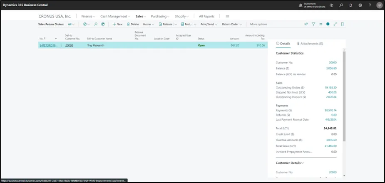Open the Copilot dropdown in the action bar

(x=87, y=24)
